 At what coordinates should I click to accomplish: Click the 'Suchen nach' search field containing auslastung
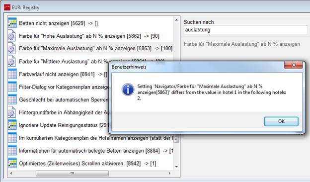245,30
